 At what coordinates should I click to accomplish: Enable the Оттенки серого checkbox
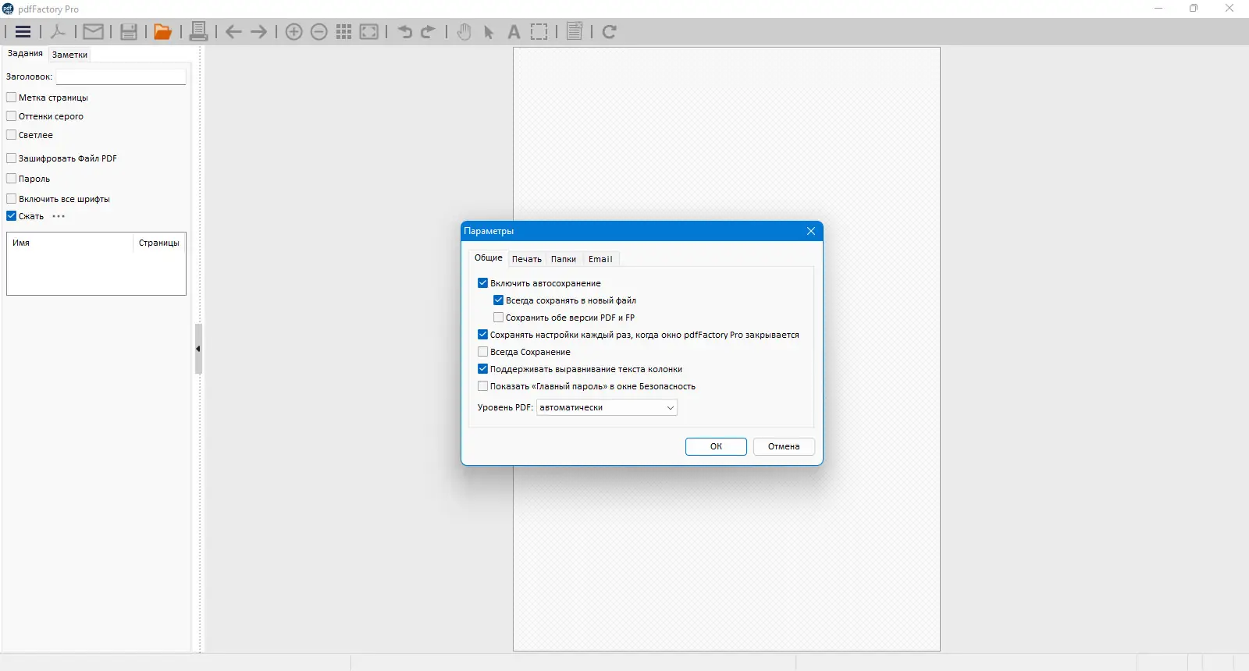pos(12,116)
